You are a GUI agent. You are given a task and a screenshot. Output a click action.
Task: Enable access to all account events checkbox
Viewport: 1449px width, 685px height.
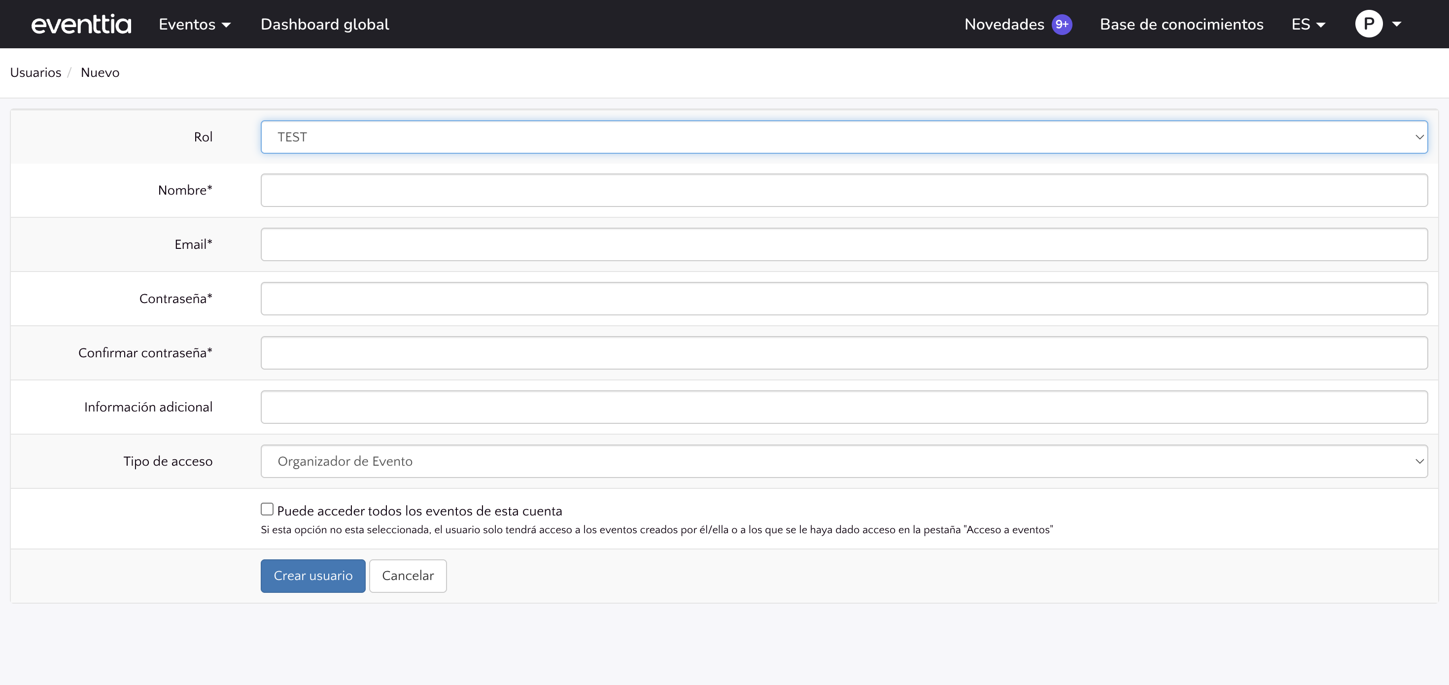point(267,510)
